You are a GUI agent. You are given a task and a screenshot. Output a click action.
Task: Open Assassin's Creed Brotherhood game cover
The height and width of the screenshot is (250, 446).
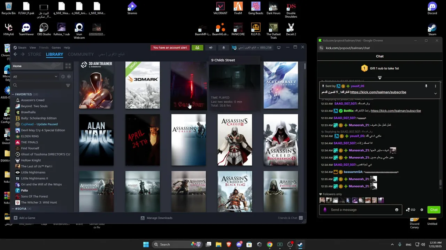coord(281,140)
